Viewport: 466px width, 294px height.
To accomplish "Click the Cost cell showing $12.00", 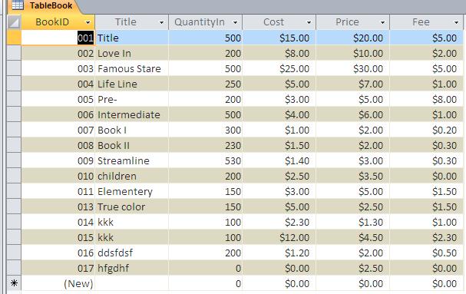I will click(279, 237).
